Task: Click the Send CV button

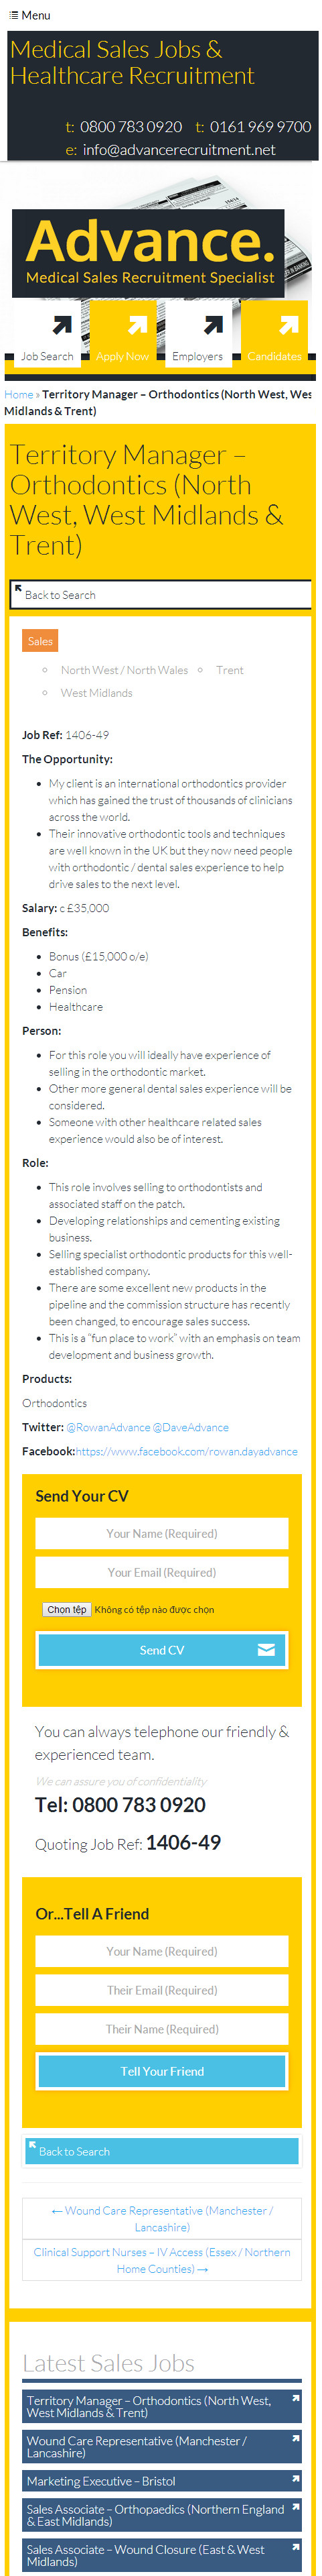Action: click(161, 1650)
